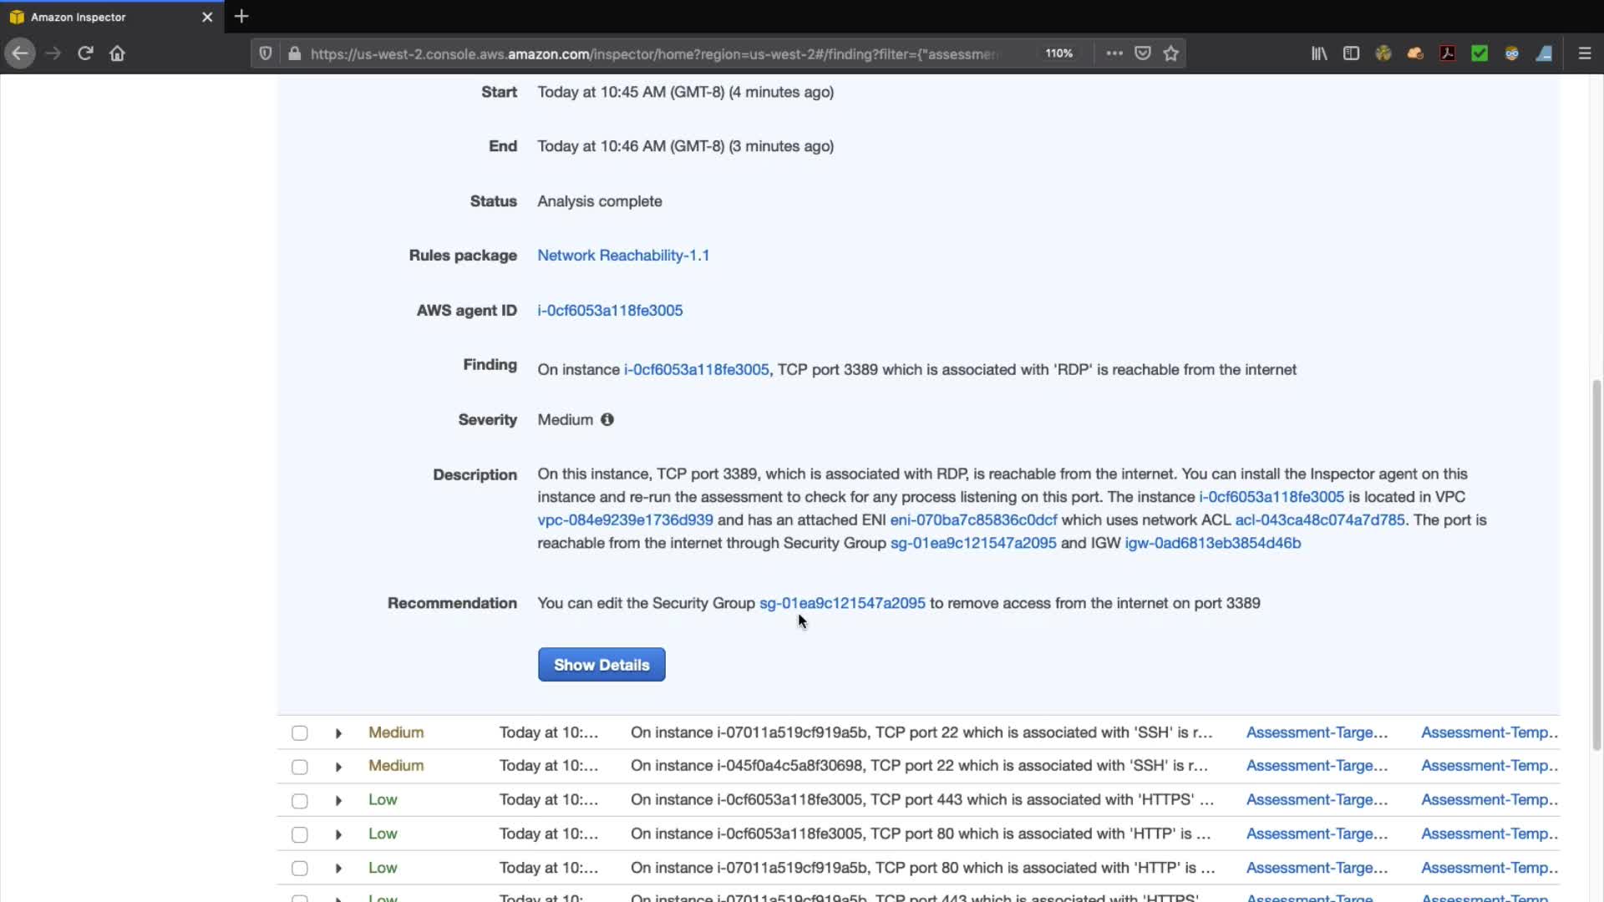
Task: Expand the first Medium SSH finding row
Action: point(338,733)
